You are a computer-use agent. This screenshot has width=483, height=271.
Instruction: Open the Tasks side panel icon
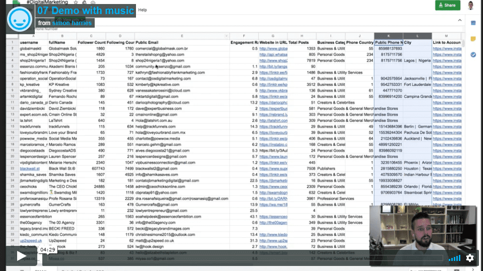(x=473, y=55)
